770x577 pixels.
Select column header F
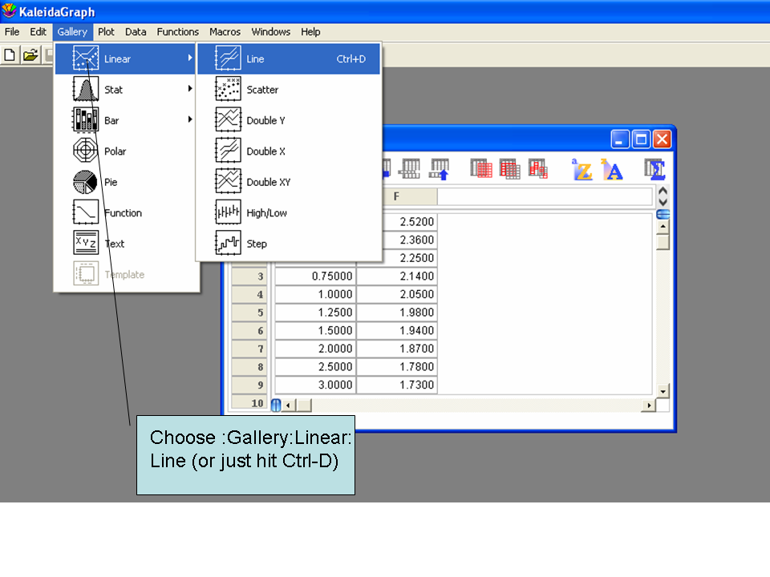[x=396, y=197]
